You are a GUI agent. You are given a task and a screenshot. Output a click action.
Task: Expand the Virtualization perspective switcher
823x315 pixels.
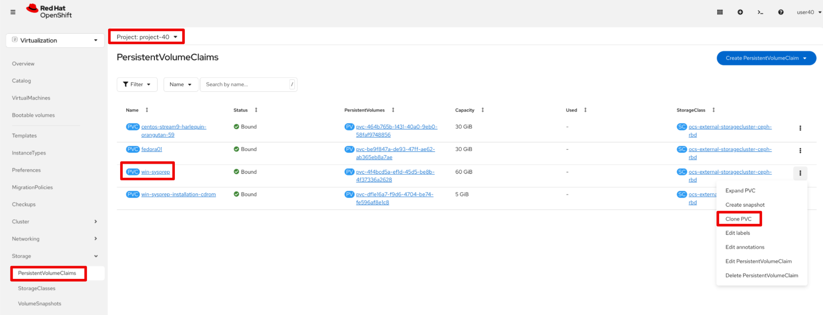[55, 41]
